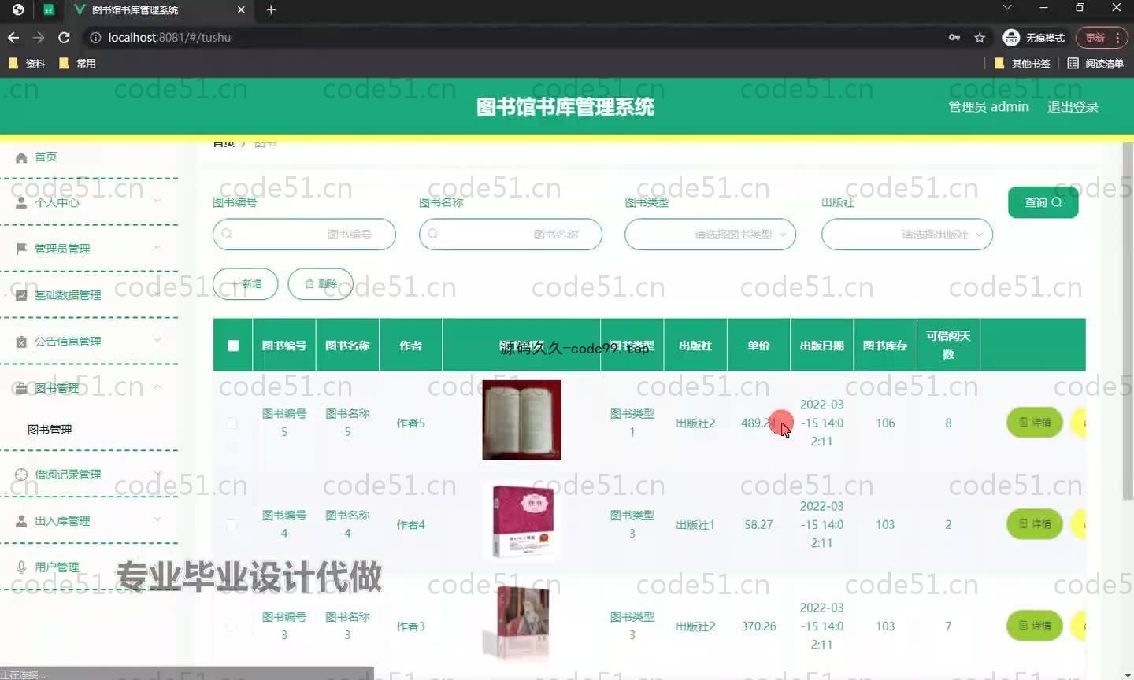Open the 基础数据管理 sidebar menu
The height and width of the screenshot is (680, 1134).
(x=89, y=295)
